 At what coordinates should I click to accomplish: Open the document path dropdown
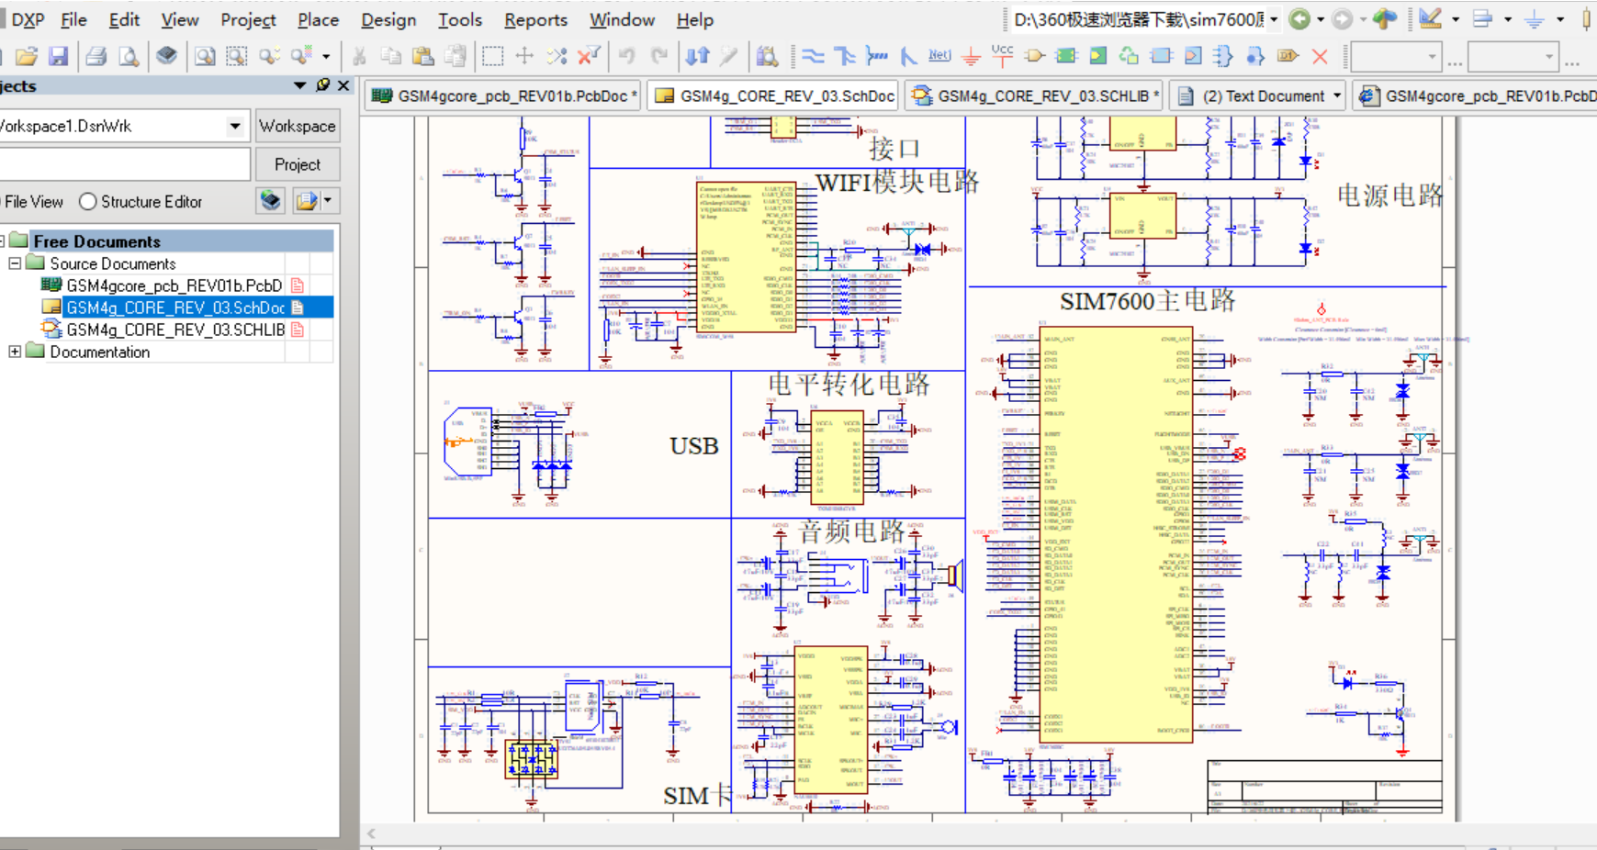coord(1274,19)
